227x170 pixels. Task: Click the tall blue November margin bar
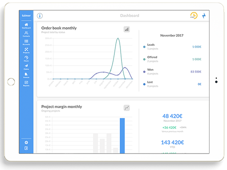(x=122, y=136)
